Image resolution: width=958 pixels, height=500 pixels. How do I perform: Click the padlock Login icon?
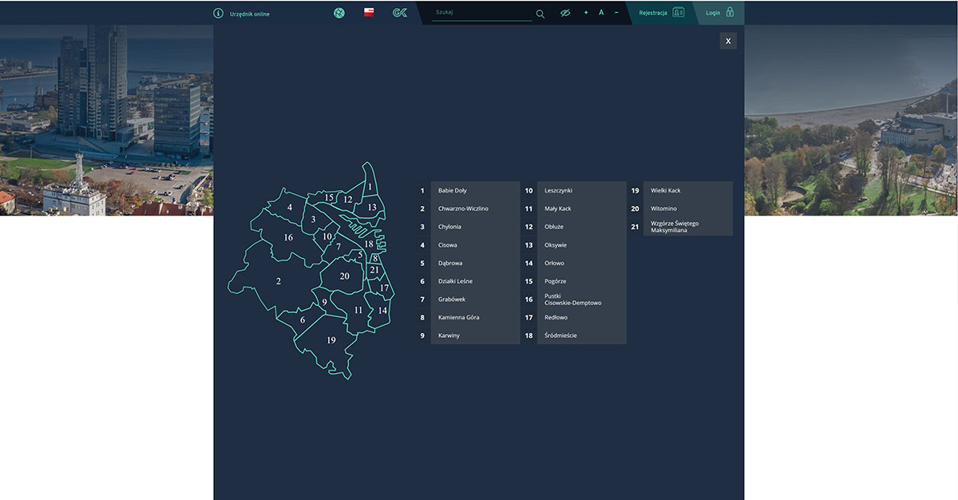pos(730,13)
